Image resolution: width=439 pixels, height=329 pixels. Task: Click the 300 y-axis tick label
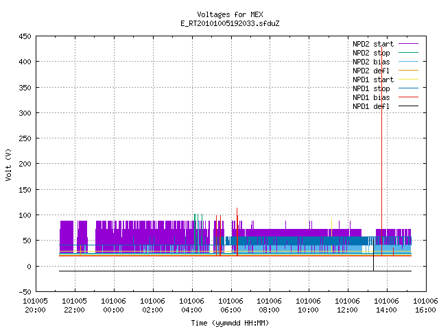coord(25,112)
